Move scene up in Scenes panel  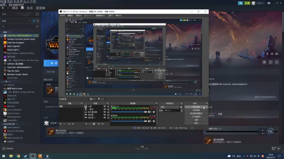point(69,124)
